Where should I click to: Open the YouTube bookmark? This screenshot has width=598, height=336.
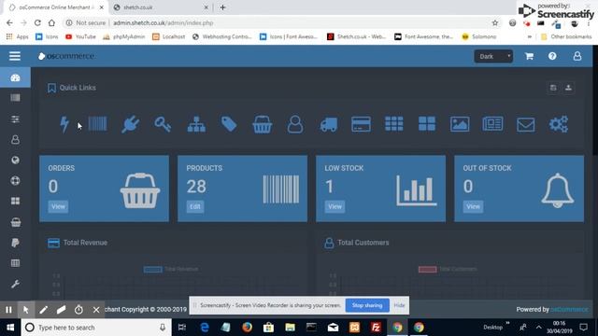(80, 36)
